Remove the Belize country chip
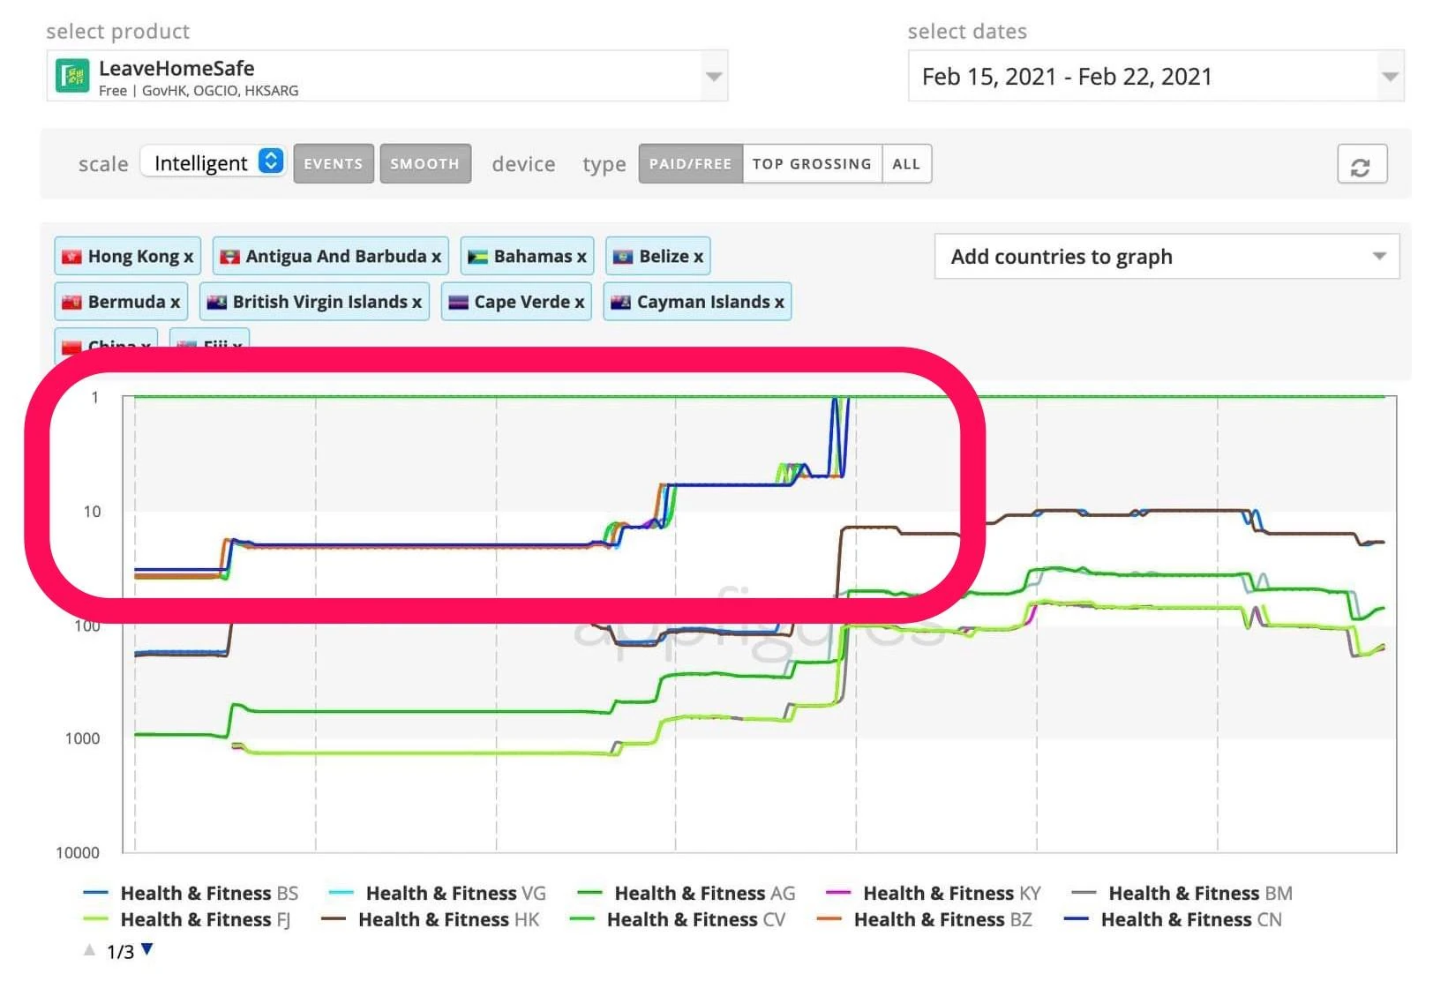The width and height of the screenshot is (1433, 981). click(698, 257)
